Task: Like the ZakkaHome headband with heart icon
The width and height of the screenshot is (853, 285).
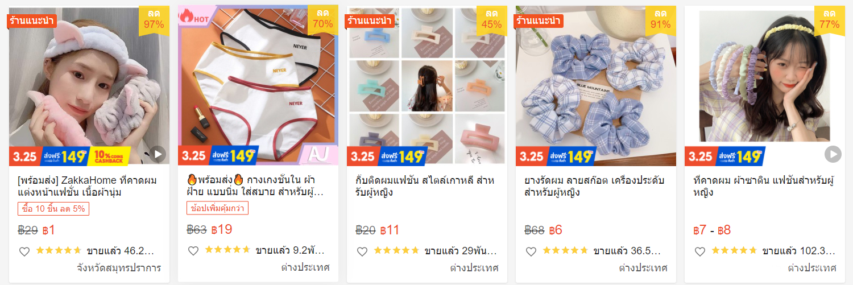Action: tap(24, 251)
